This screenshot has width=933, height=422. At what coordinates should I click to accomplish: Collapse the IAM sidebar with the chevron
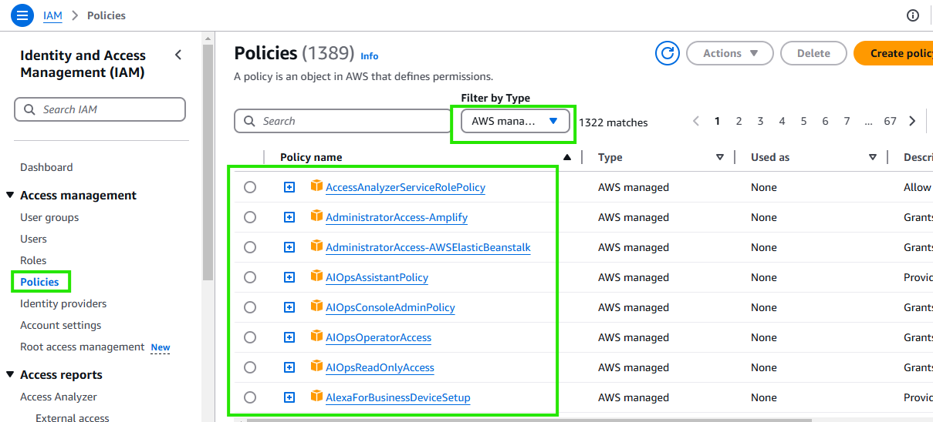(178, 55)
